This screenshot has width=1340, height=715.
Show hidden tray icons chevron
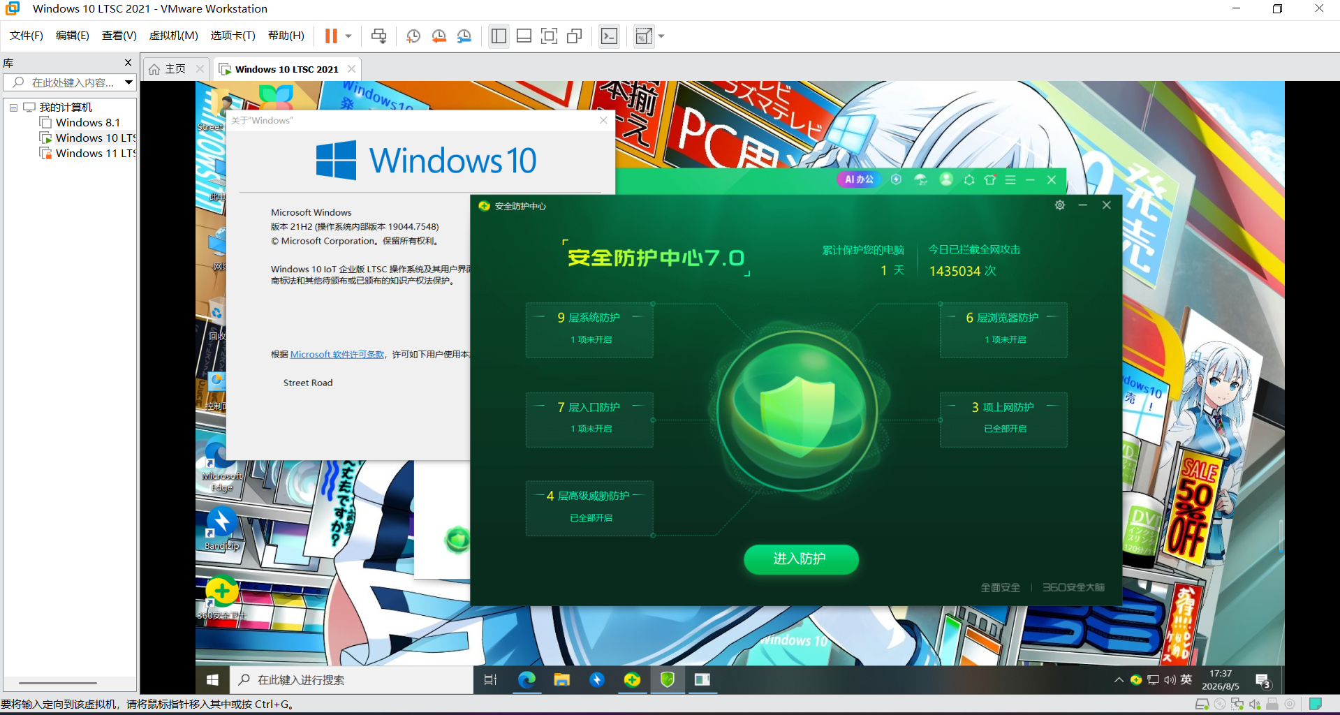click(1119, 679)
